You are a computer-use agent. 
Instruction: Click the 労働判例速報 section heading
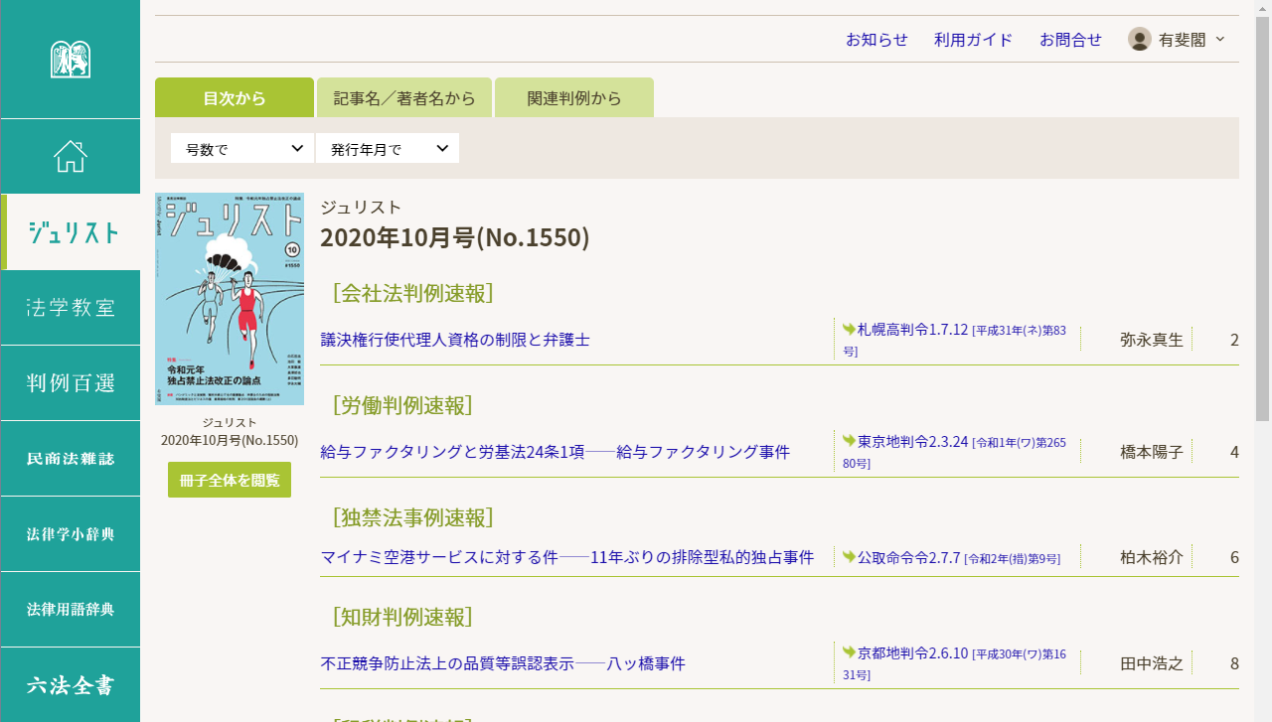402,405
